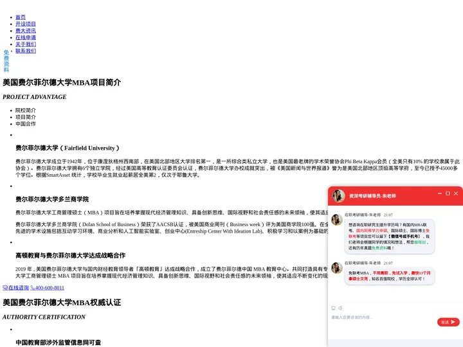463x347 pixels.
Task: Open the 开设项目 navigation link
Action: click(26, 24)
